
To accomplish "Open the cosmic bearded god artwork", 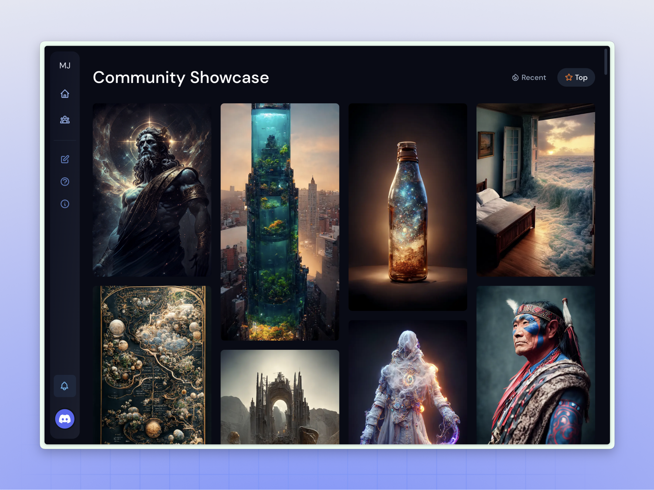I will [x=152, y=190].
